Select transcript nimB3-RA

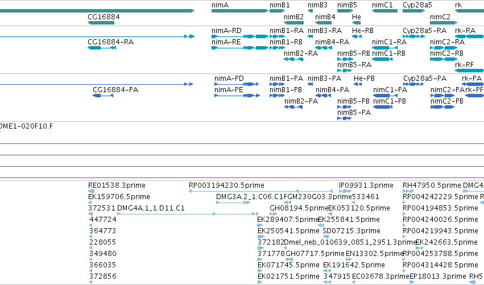click(310, 36)
